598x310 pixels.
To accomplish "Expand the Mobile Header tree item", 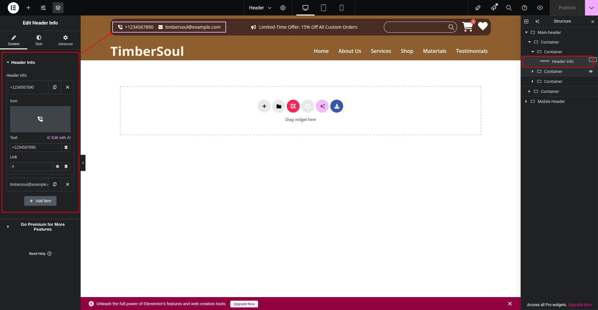I will point(526,102).
